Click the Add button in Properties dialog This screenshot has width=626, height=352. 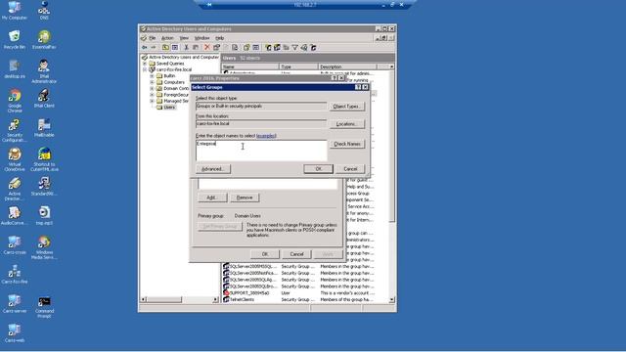tap(212, 198)
